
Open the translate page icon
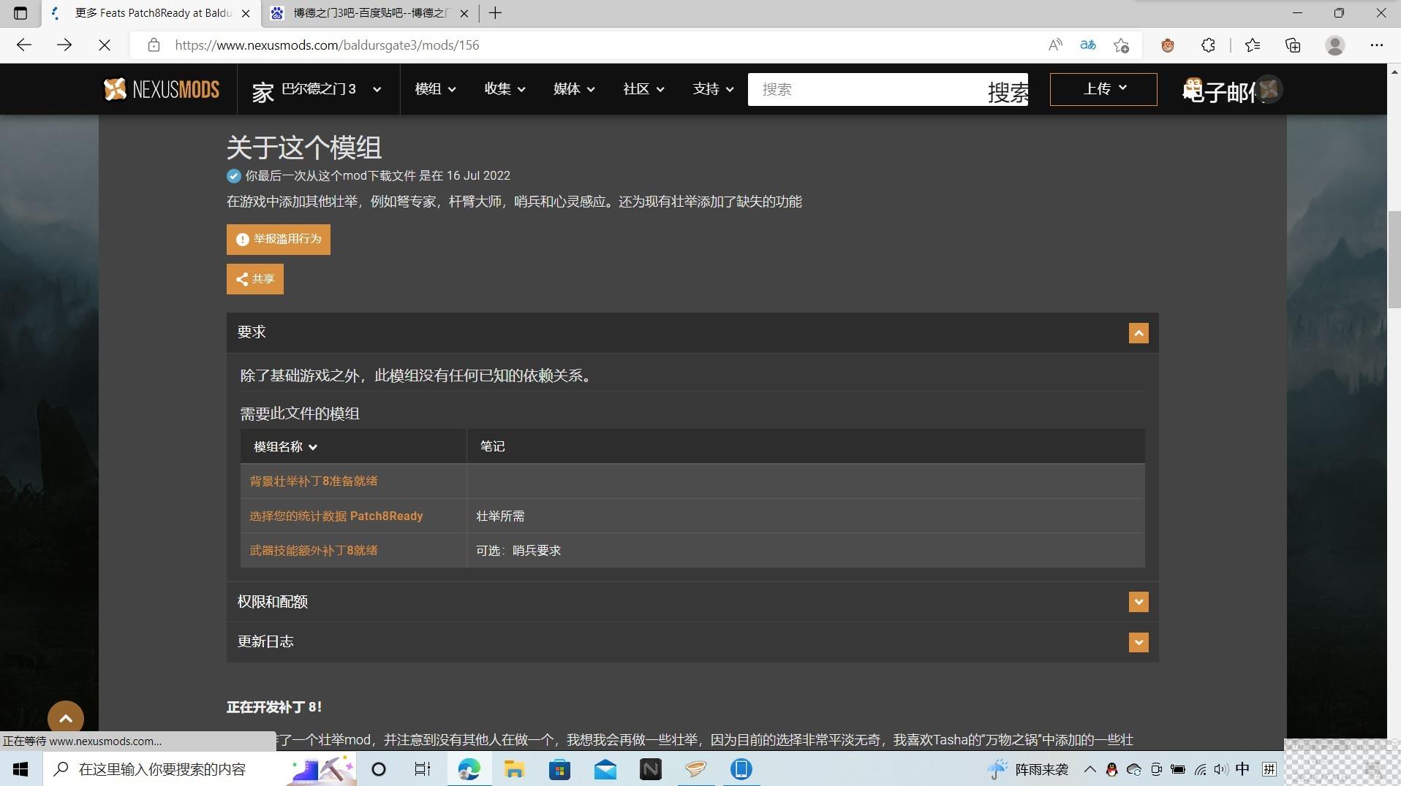pyautogui.click(x=1088, y=45)
